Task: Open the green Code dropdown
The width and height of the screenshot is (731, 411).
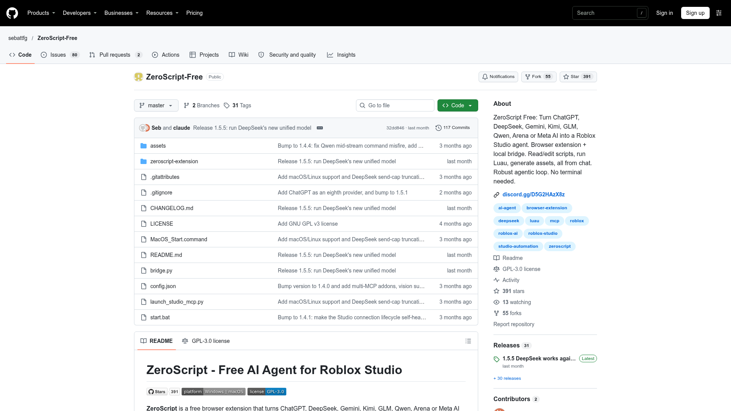Action: 458,105
